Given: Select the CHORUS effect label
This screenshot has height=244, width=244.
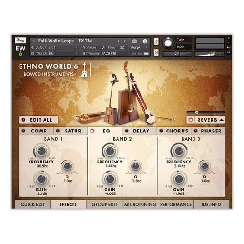Looking at the screenshot, I should (x=177, y=131).
